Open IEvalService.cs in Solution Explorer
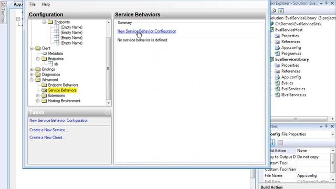The width and height of the screenshot is (336, 189). pyautogui.click(x=293, y=94)
